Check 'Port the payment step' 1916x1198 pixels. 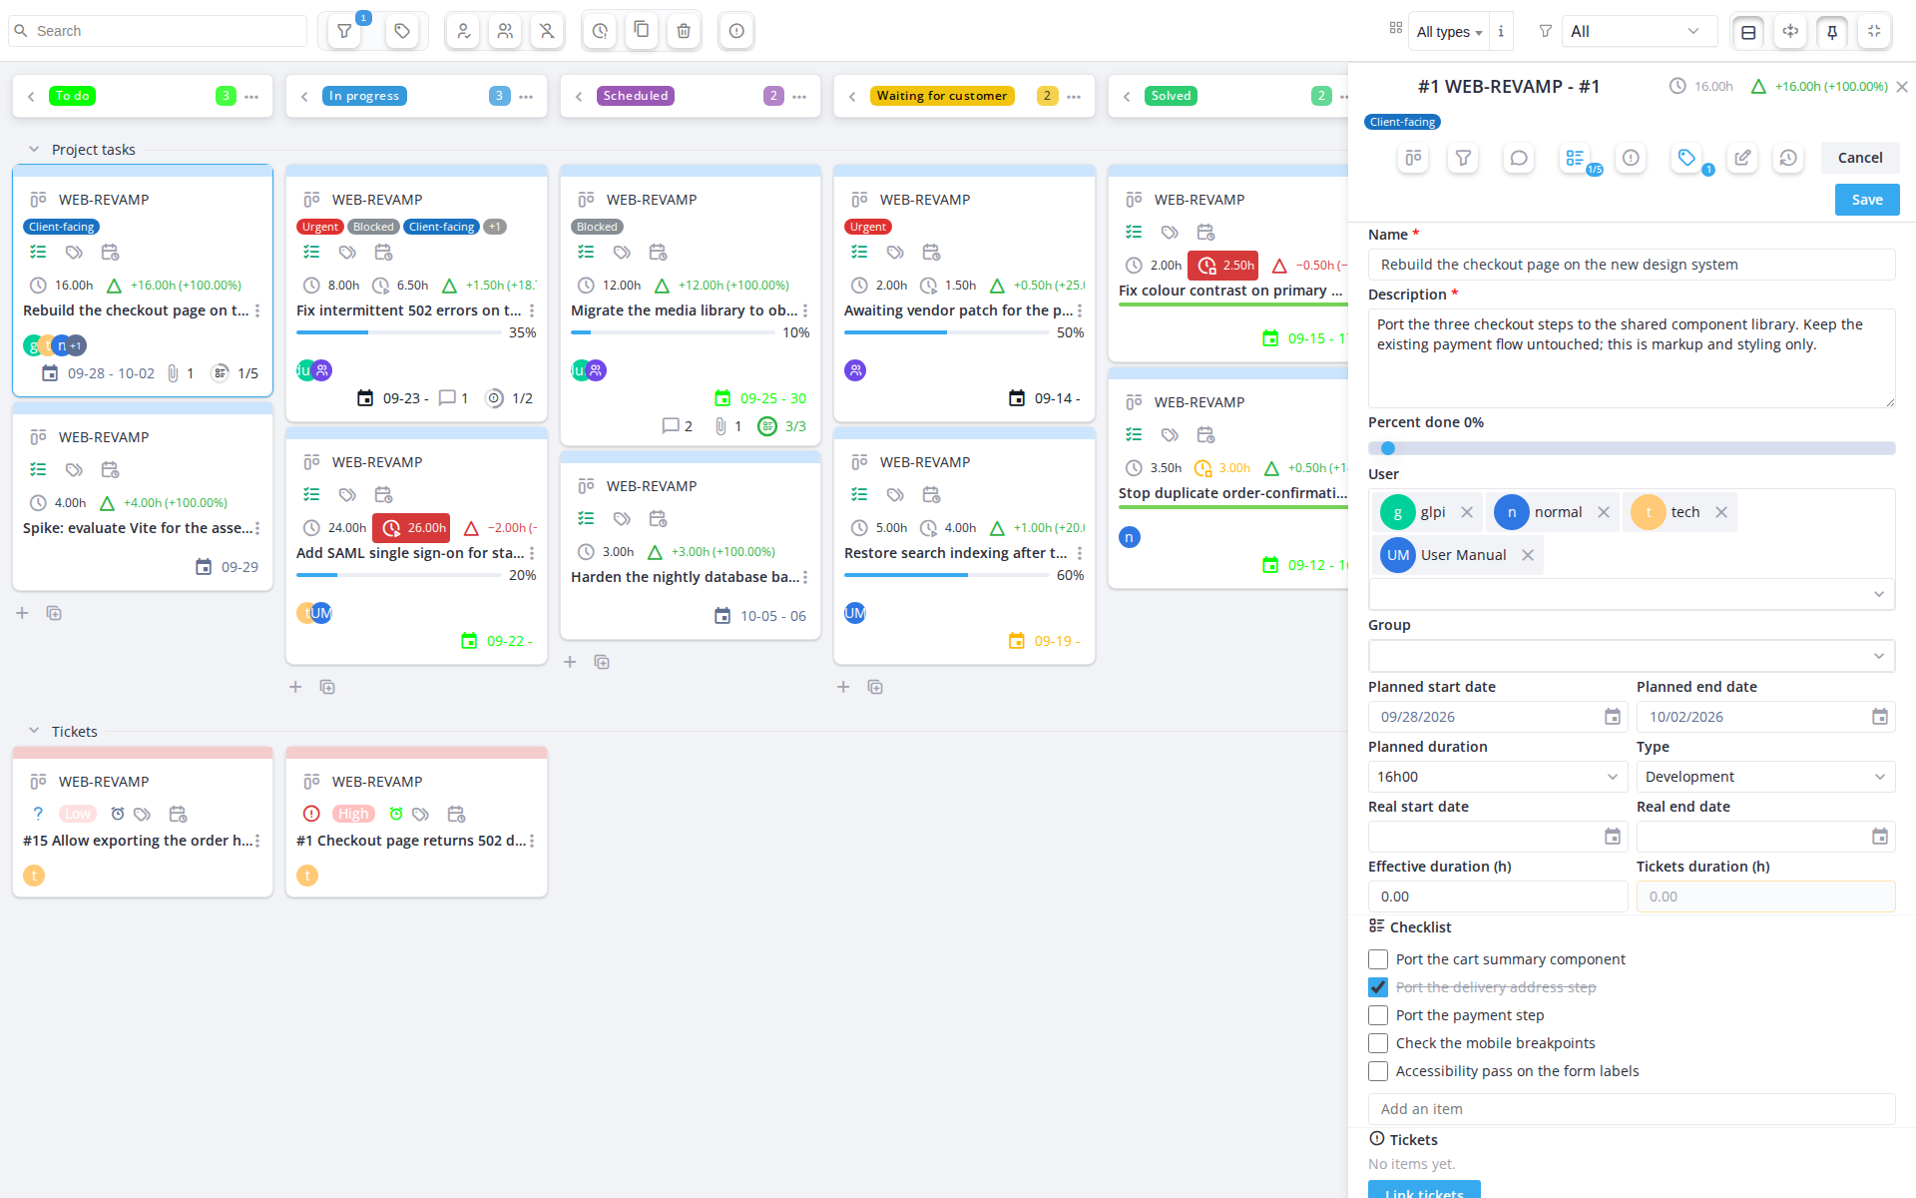(1378, 1015)
